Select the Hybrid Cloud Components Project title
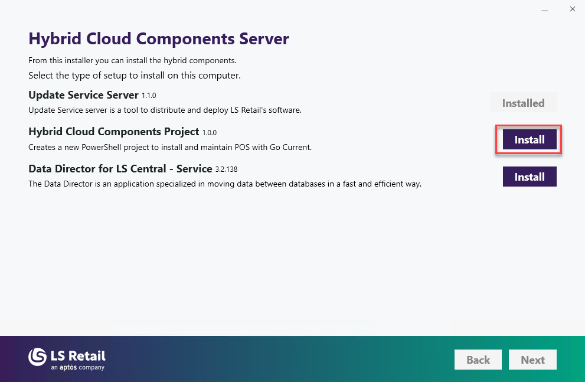 113,132
